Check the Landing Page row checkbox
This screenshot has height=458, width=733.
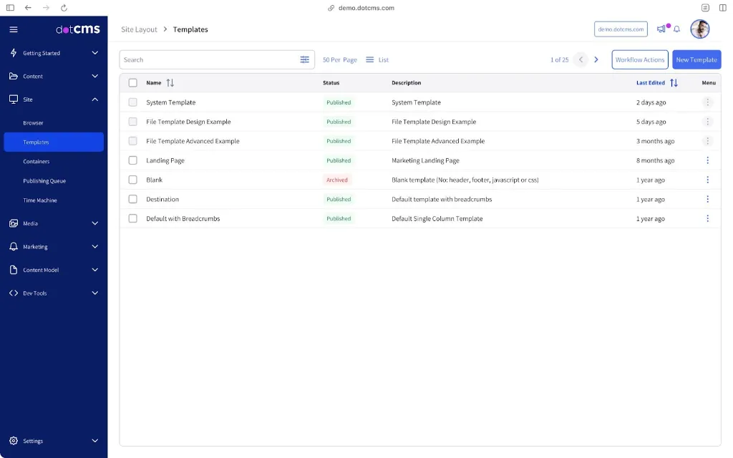132,160
